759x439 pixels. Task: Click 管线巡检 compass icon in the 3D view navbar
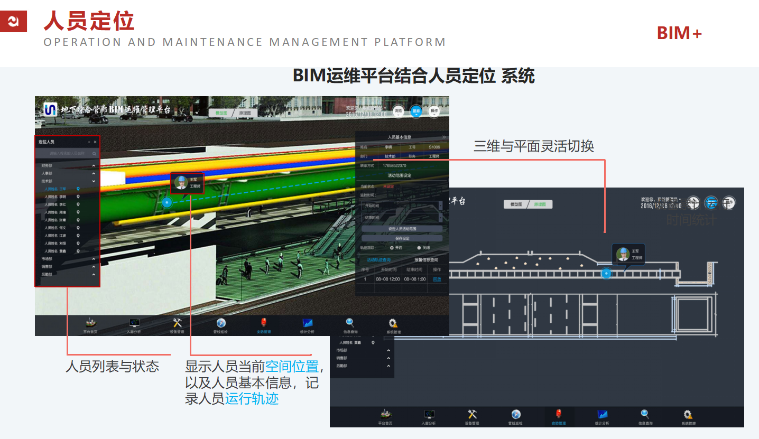pos(221,323)
